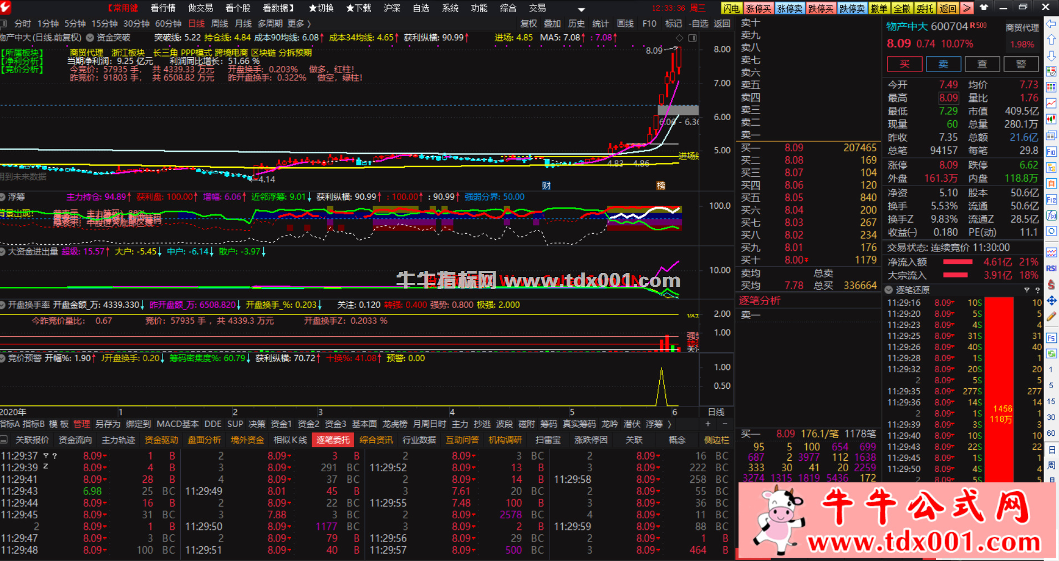Toggle the circle button beside 资金突破
The height and width of the screenshot is (561, 1059).
[90, 38]
